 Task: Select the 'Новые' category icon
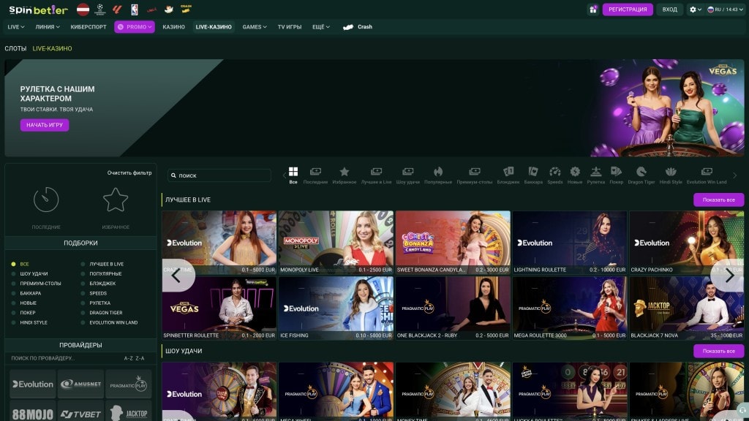click(x=575, y=175)
